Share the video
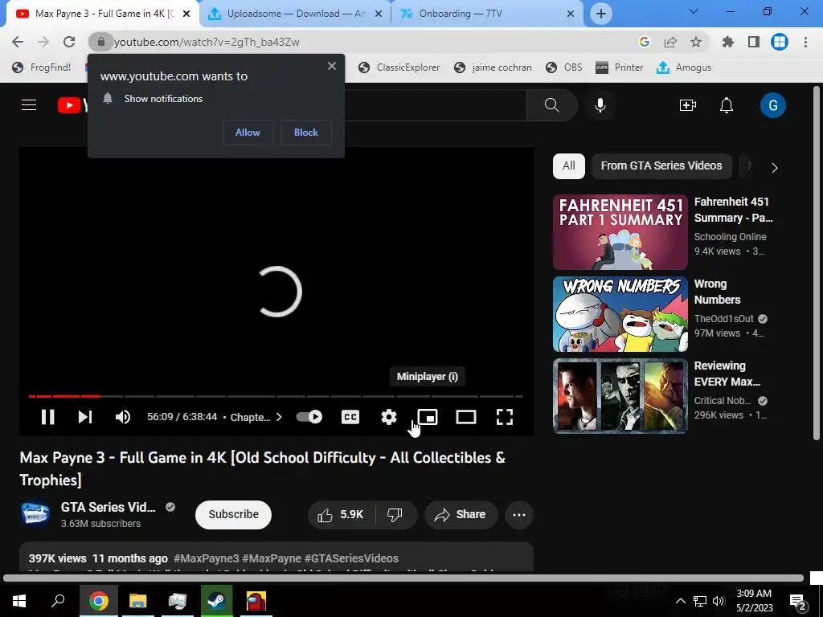 (x=461, y=515)
